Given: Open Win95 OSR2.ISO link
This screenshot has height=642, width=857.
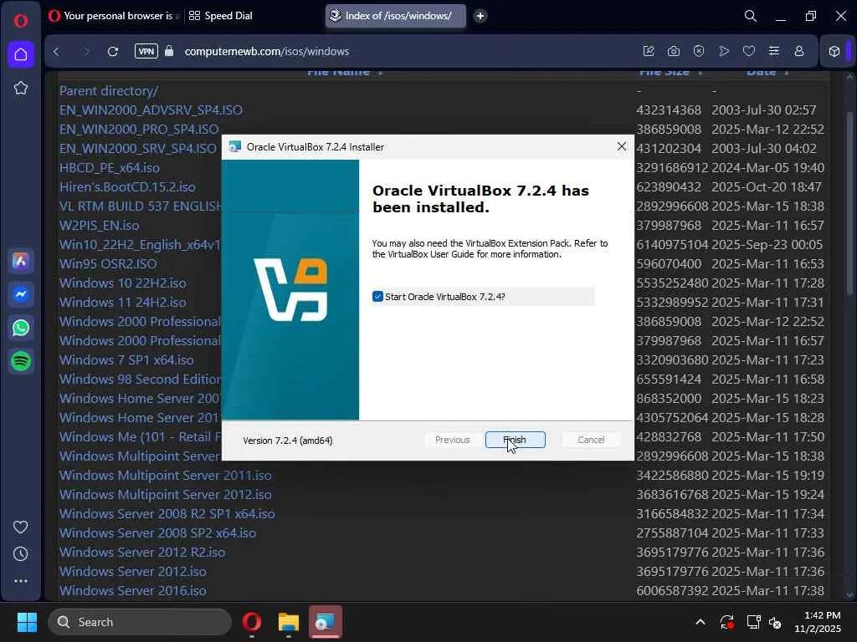Looking at the screenshot, I should coord(108,263).
